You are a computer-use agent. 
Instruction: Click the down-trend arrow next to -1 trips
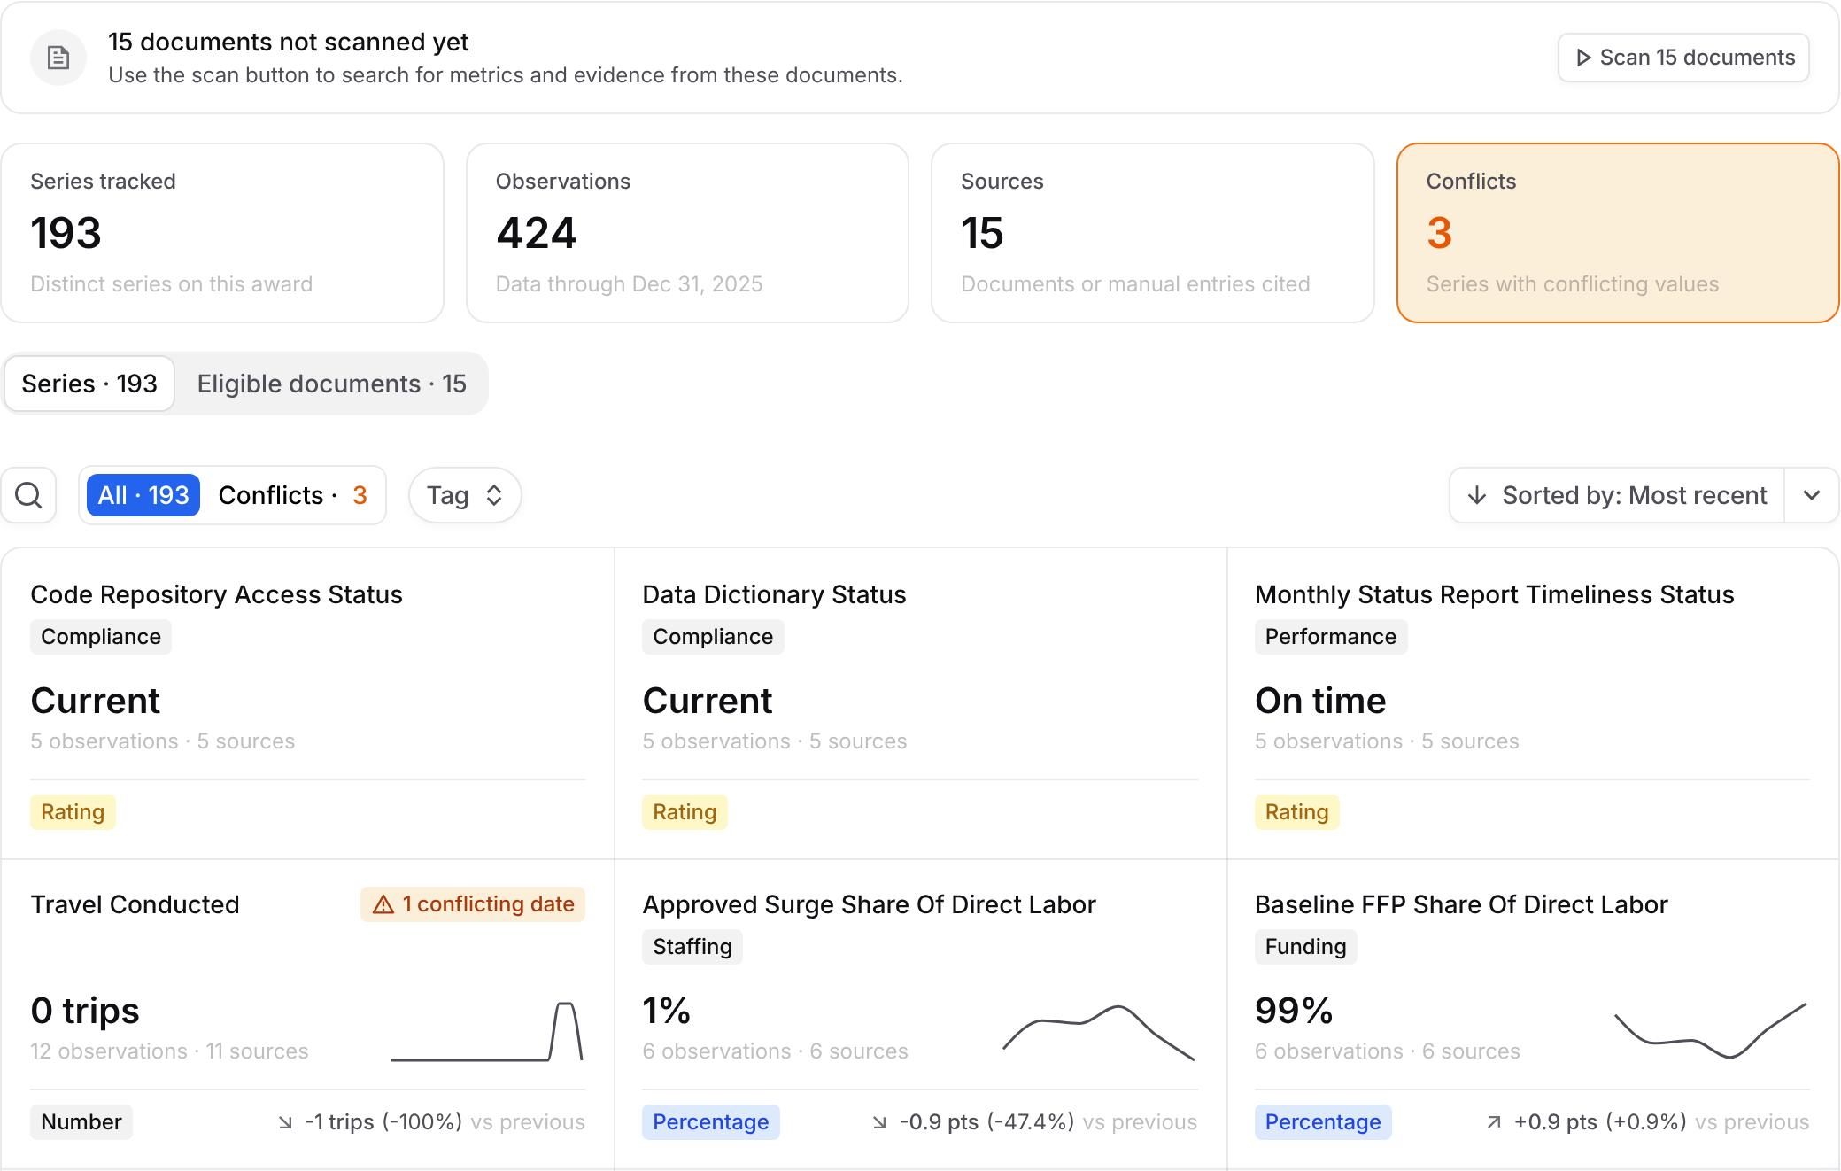(285, 1122)
